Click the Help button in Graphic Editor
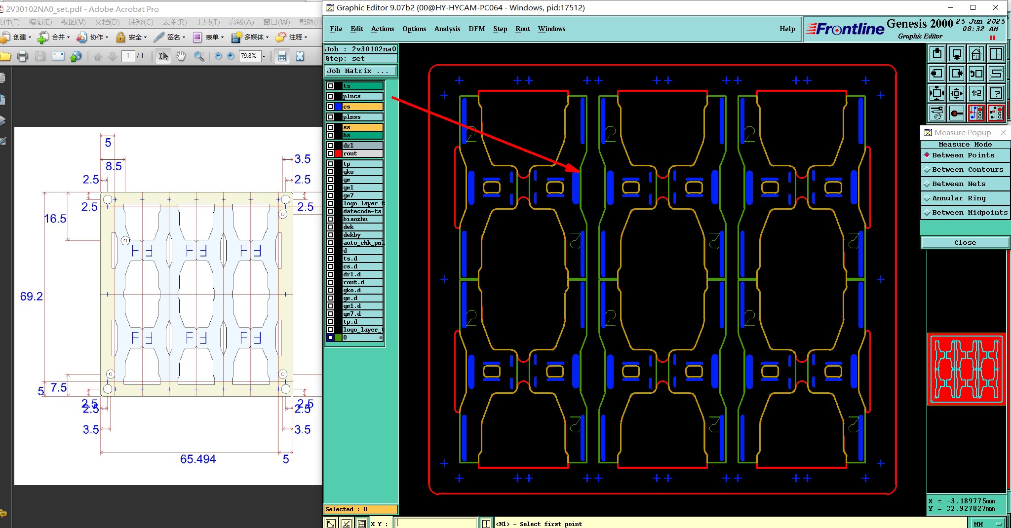 (787, 29)
